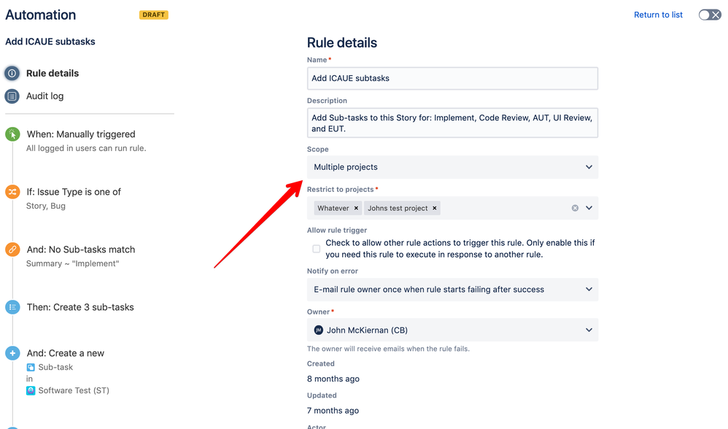This screenshot has height=429, width=728.
Task: Click the plus icon next to And: Create a new
Action: [x=12, y=352]
